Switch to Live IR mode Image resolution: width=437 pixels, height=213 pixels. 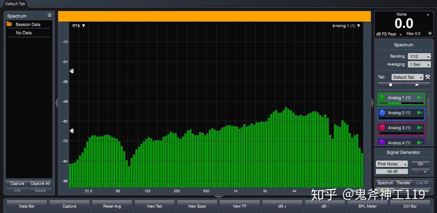point(422,183)
